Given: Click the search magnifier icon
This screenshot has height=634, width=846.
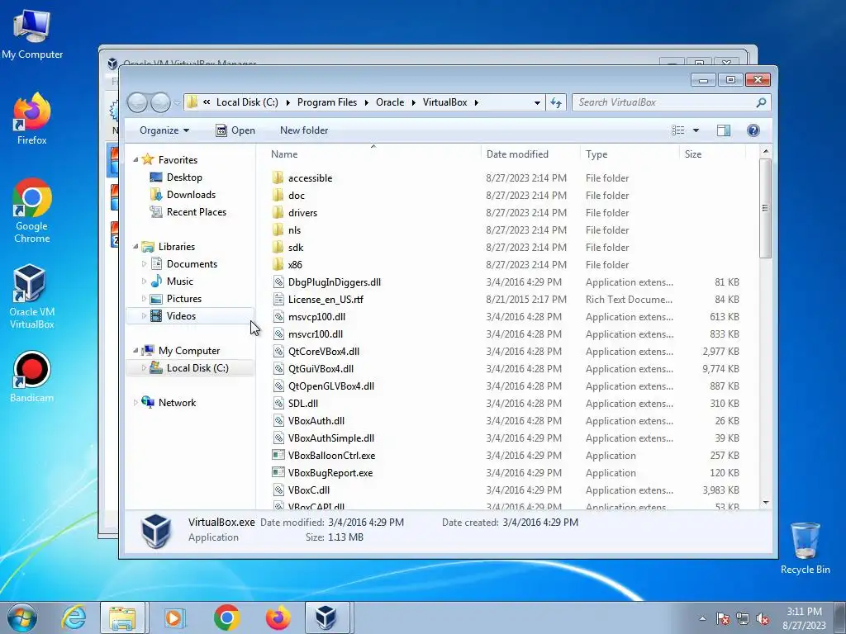Looking at the screenshot, I should (x=761, y=102).
